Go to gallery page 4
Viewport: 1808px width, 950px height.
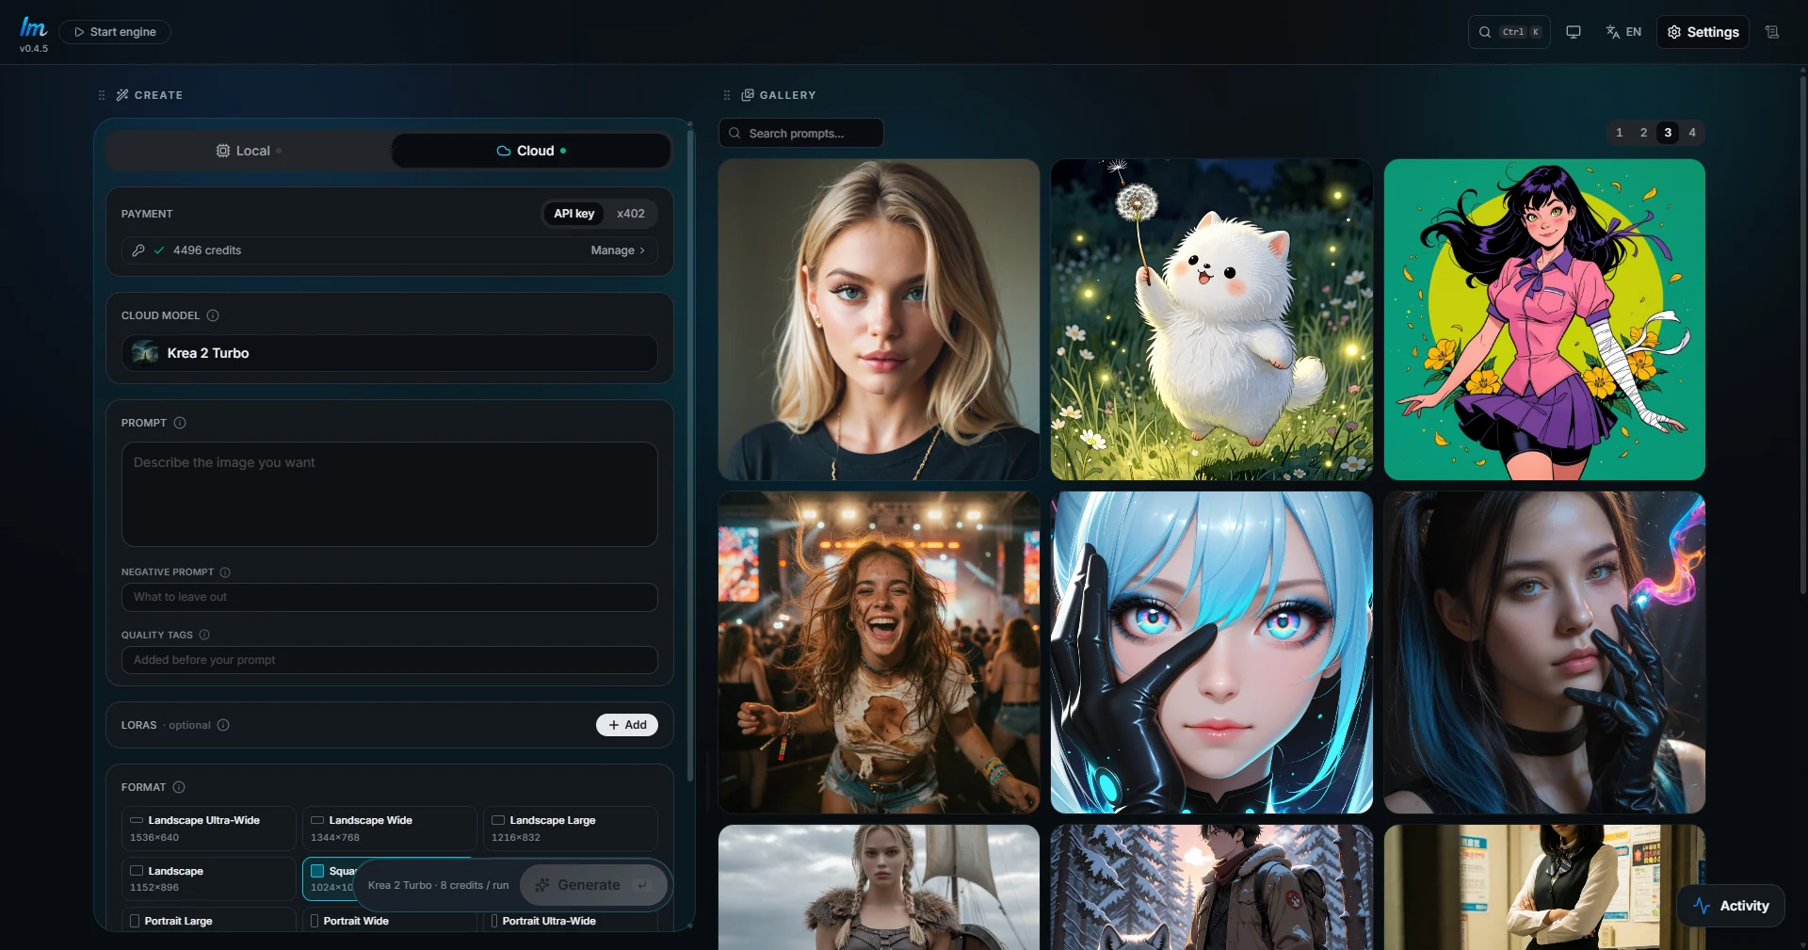(1692, 133)
